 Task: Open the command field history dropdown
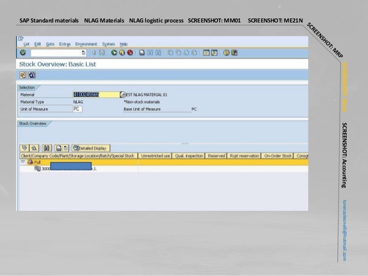pos(84,53)
